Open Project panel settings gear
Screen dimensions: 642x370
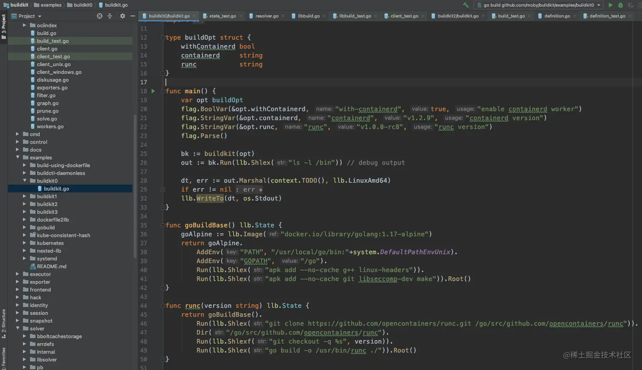pyautogui.click(x=122, y=16)
